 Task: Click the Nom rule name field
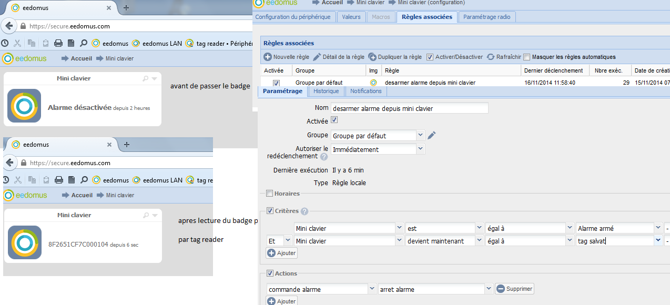pos(409,108)
